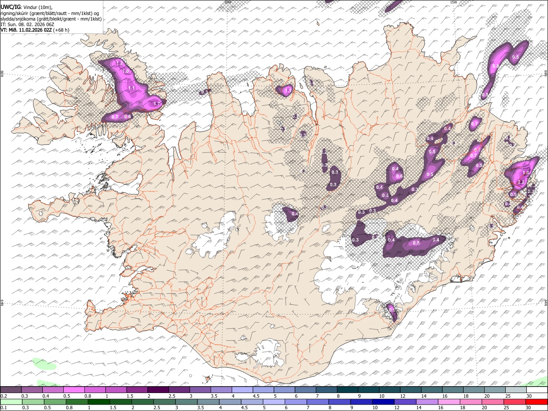The height and width of the screenshot is (411, 548).
Task: Click the "15W" longitude label
Action: 453,2
